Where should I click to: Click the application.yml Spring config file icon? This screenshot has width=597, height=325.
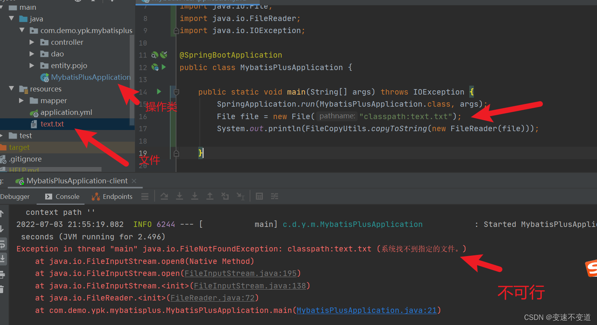(x=34, y=112)
